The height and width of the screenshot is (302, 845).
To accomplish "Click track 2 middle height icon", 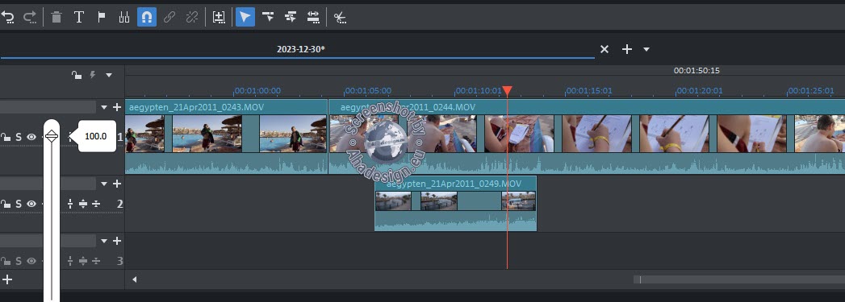I will 83,204.
